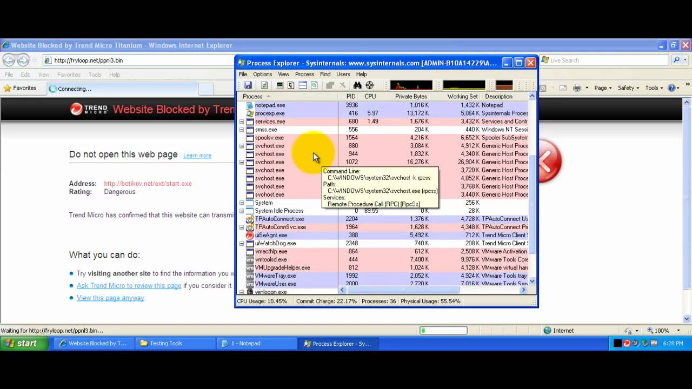This screenshot has width=692, height=389.
Task: Open the Safety dropdown in IE
Action: point(628,88)
